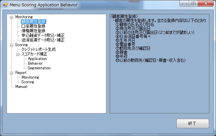Screen dimensions: 216x136
Task: Click the ⑪以前の勤務先 line
Action: [x=151, y=60]
